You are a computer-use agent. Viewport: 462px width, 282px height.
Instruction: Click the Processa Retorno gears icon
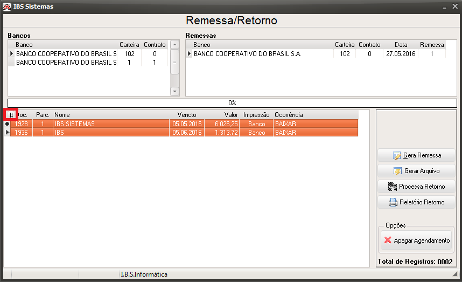pyautogui.click(x=392, y=187)
